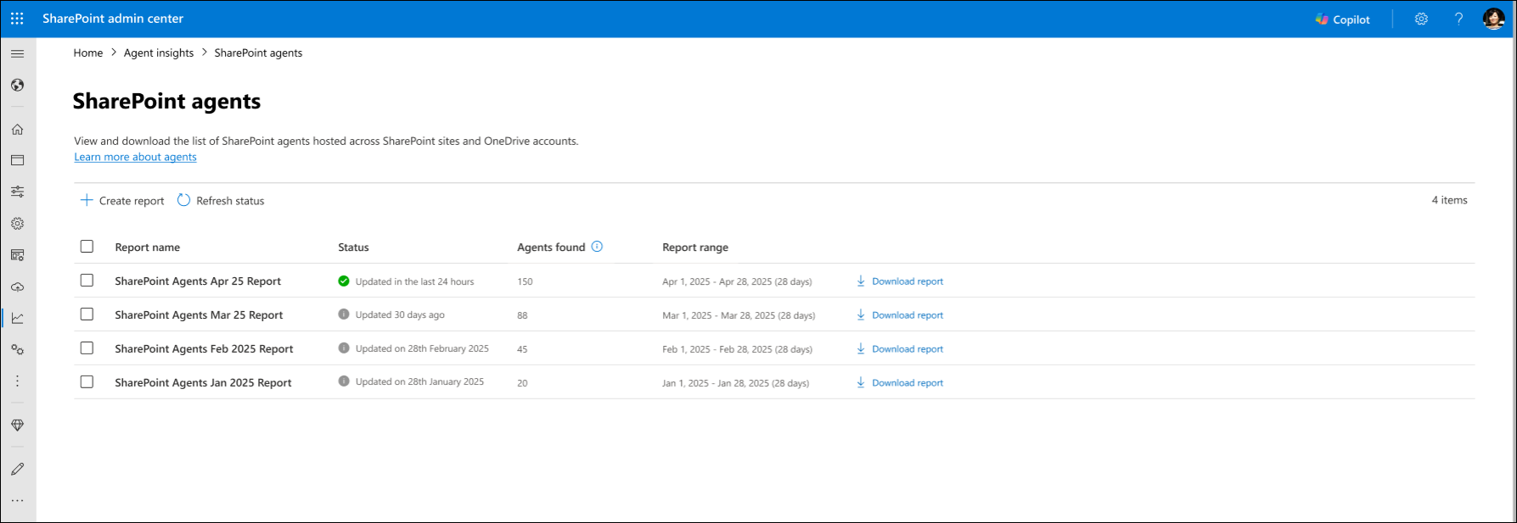Image resolution: width=1517 pixels, height=523 pixels.
Task: Open SharePoint Agents Jan 2025 Report
Action: (203, 383)
